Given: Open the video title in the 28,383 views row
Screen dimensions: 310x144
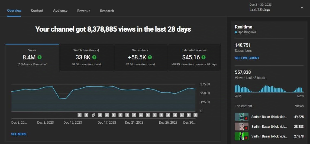Looking at the screenshot, I should (269, 127).
